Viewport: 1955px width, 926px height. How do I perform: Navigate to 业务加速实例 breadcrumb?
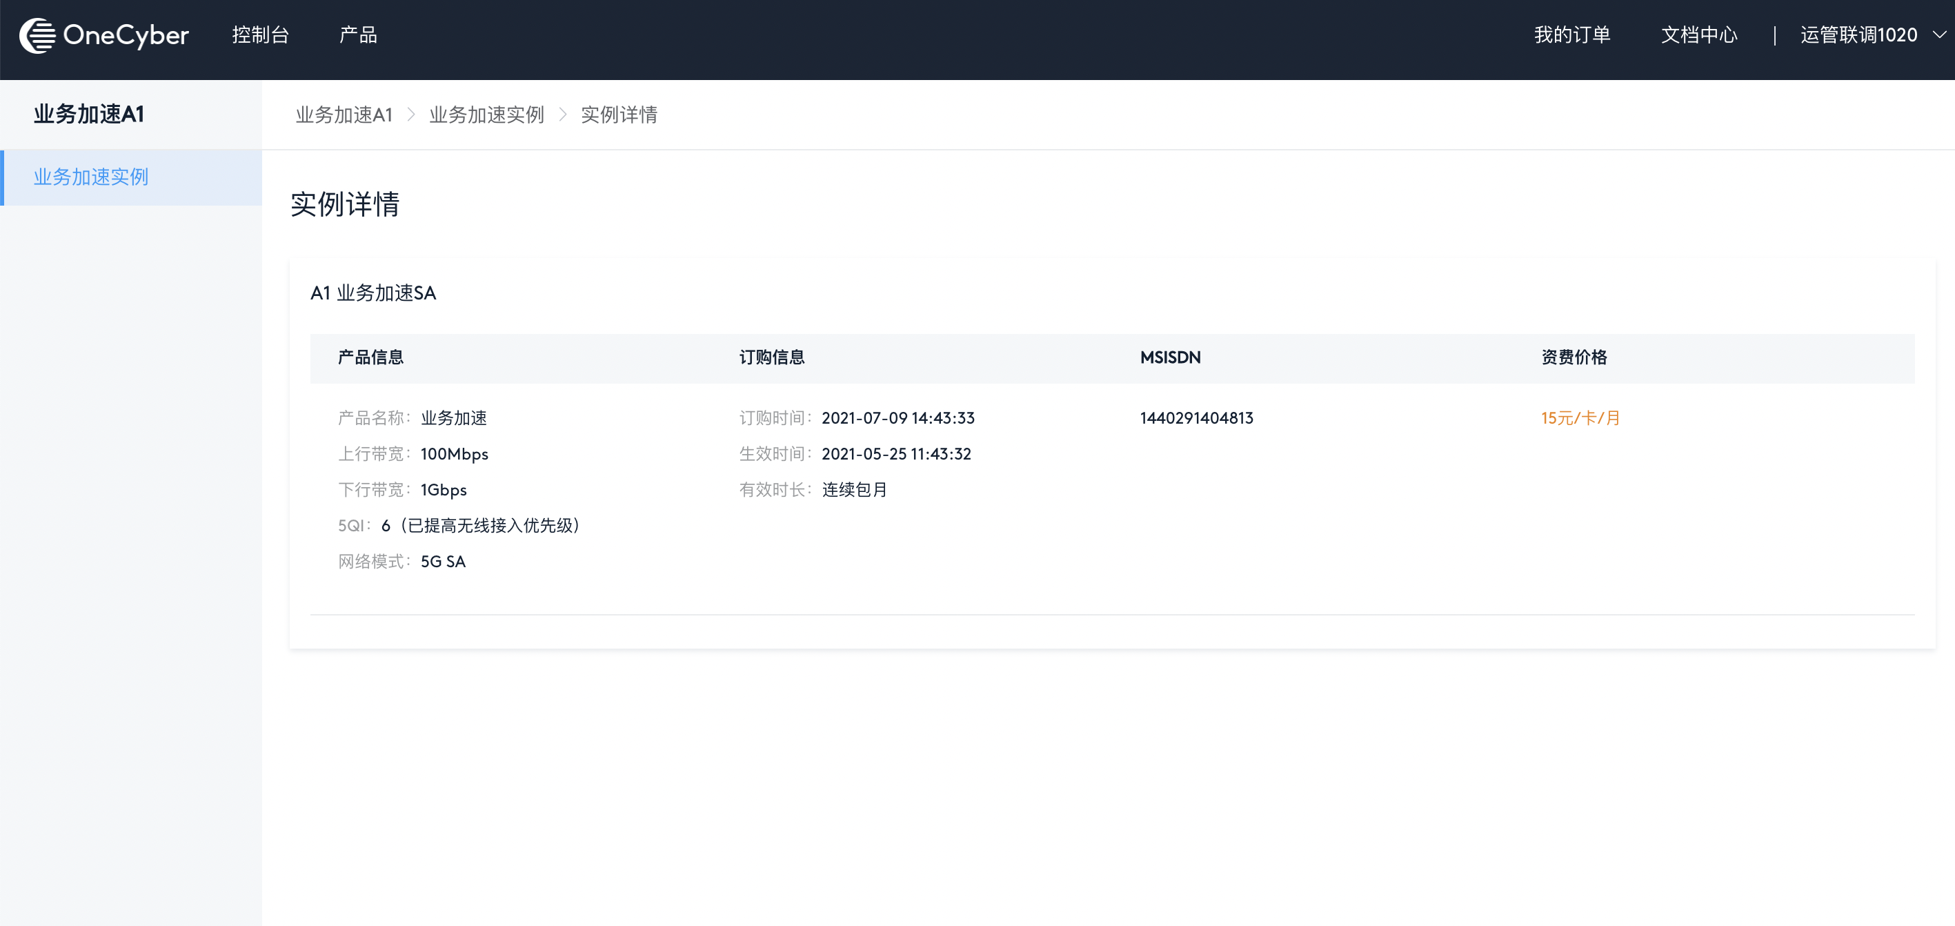[486, 115]
